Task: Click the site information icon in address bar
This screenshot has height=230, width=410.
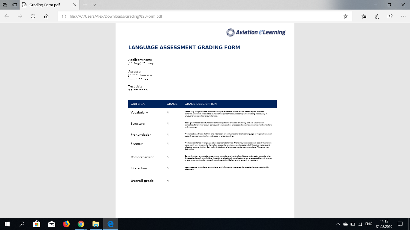Action: [64, 16]
